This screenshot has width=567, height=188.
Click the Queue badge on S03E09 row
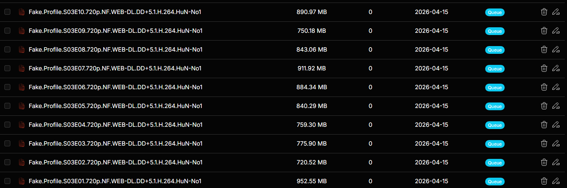click(x=494, y=31)
